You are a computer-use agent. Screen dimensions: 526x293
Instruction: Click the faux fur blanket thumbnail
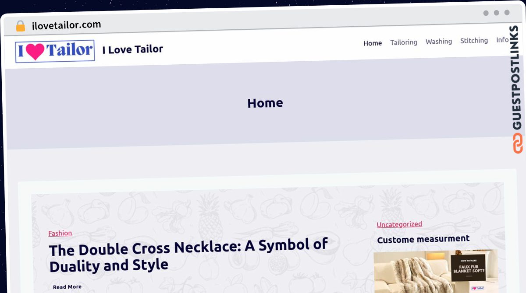[436, 271]
